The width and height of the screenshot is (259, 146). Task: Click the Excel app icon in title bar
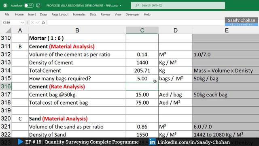(x=5, y=5)
